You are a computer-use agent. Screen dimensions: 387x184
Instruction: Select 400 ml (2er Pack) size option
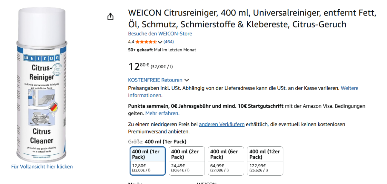pos(187,161)
